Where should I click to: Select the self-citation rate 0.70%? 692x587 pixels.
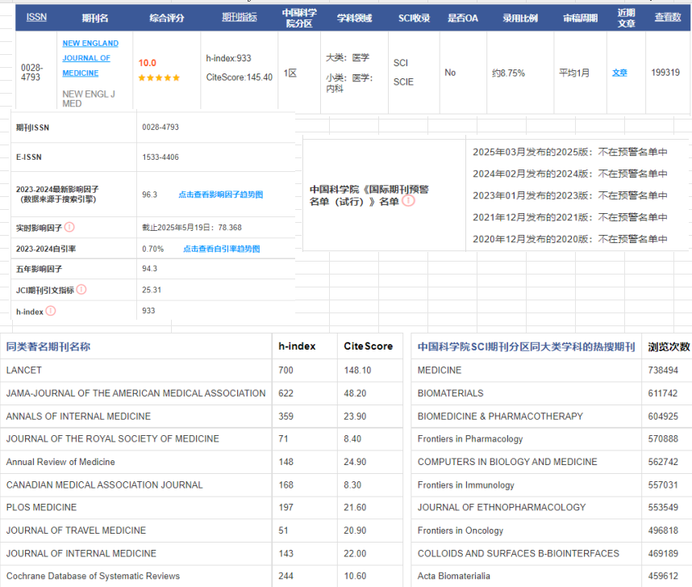(152, 249)
